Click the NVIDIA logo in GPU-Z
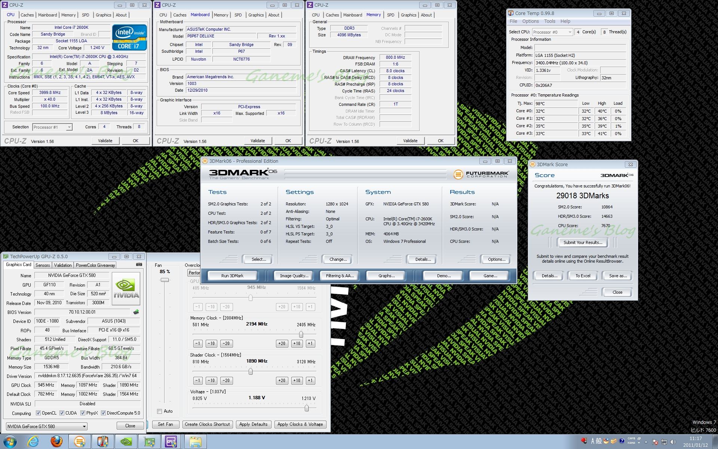Screen dimensions: 718x449 [126, 288]
